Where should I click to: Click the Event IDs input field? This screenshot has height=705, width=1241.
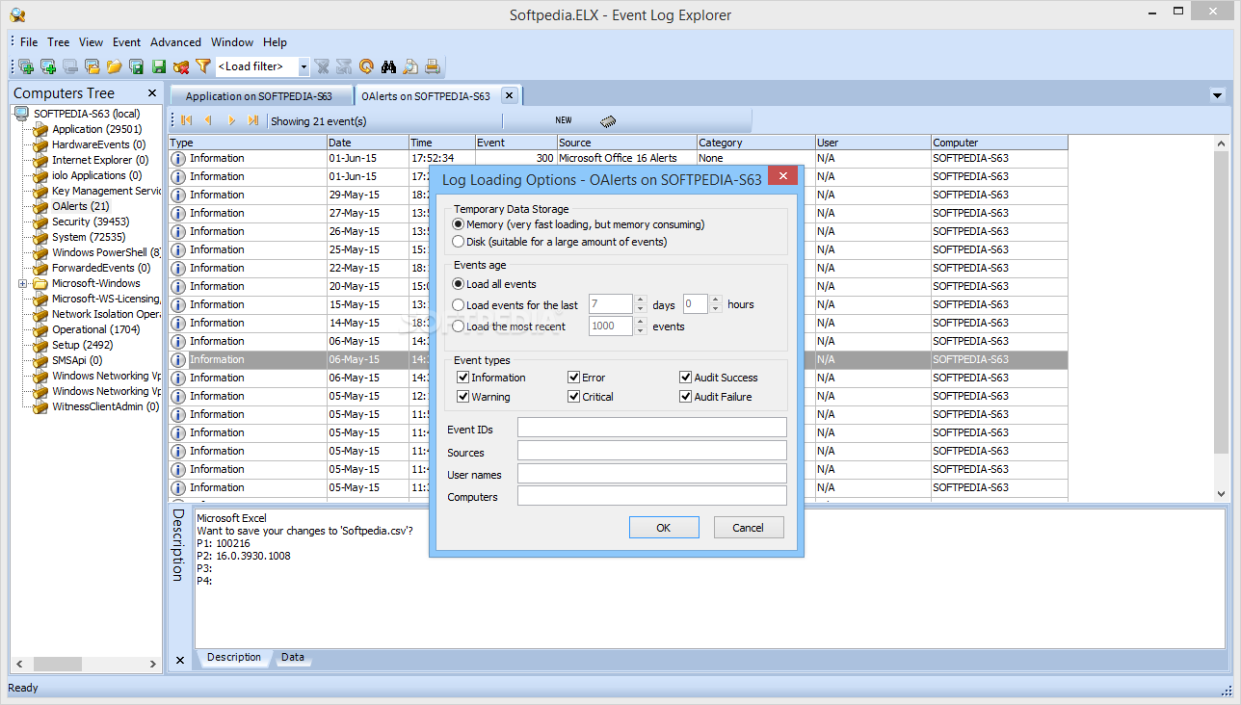[x=652, y=428]
